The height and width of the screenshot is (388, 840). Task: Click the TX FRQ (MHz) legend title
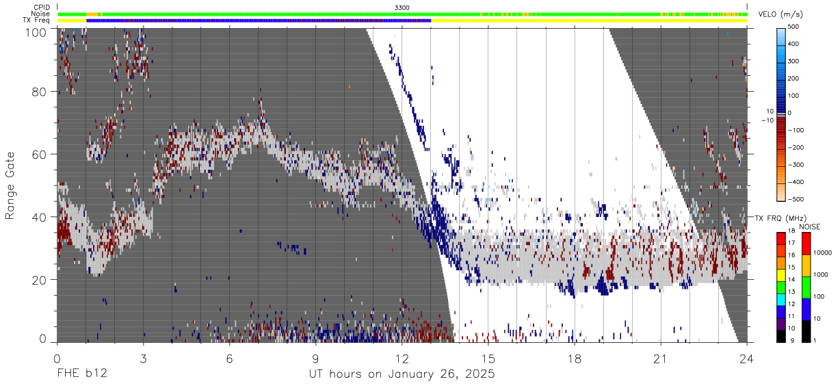pyautogui.click(x=781, y=218)
